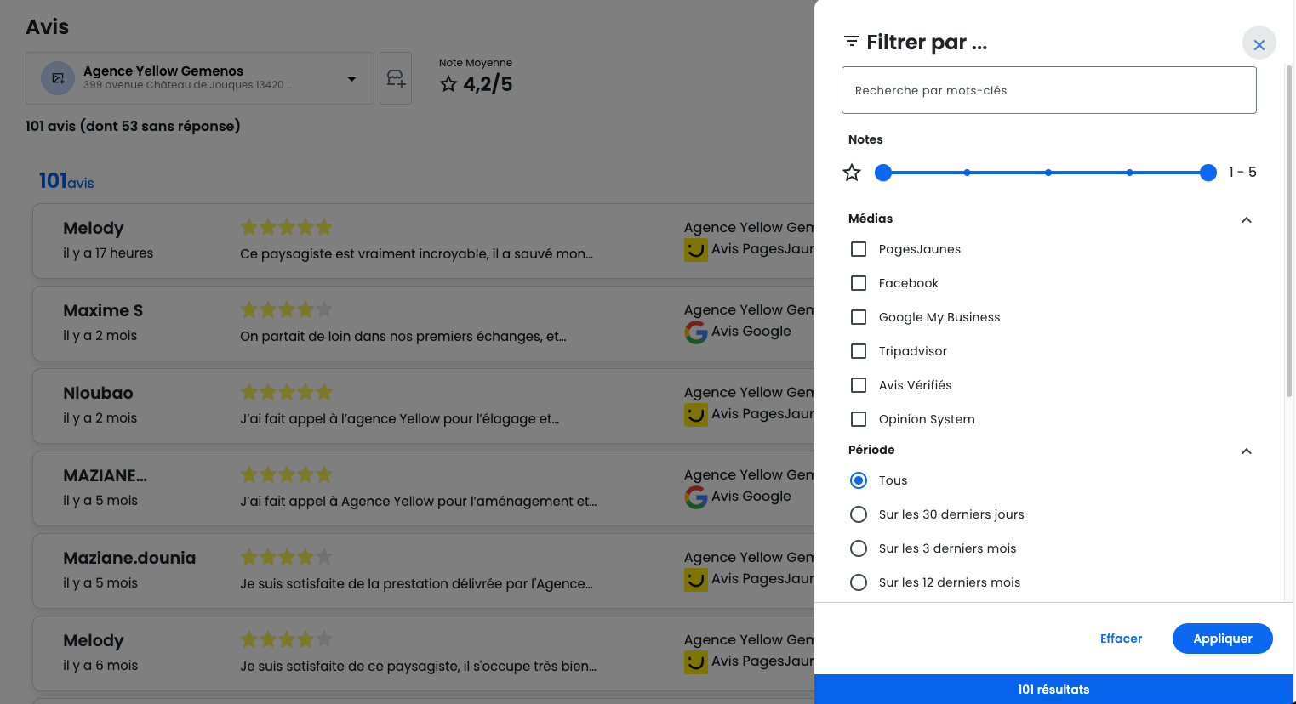Click the Effacer link
The width and height of the screenshot is (1296, 704).
click(1121, 639)
